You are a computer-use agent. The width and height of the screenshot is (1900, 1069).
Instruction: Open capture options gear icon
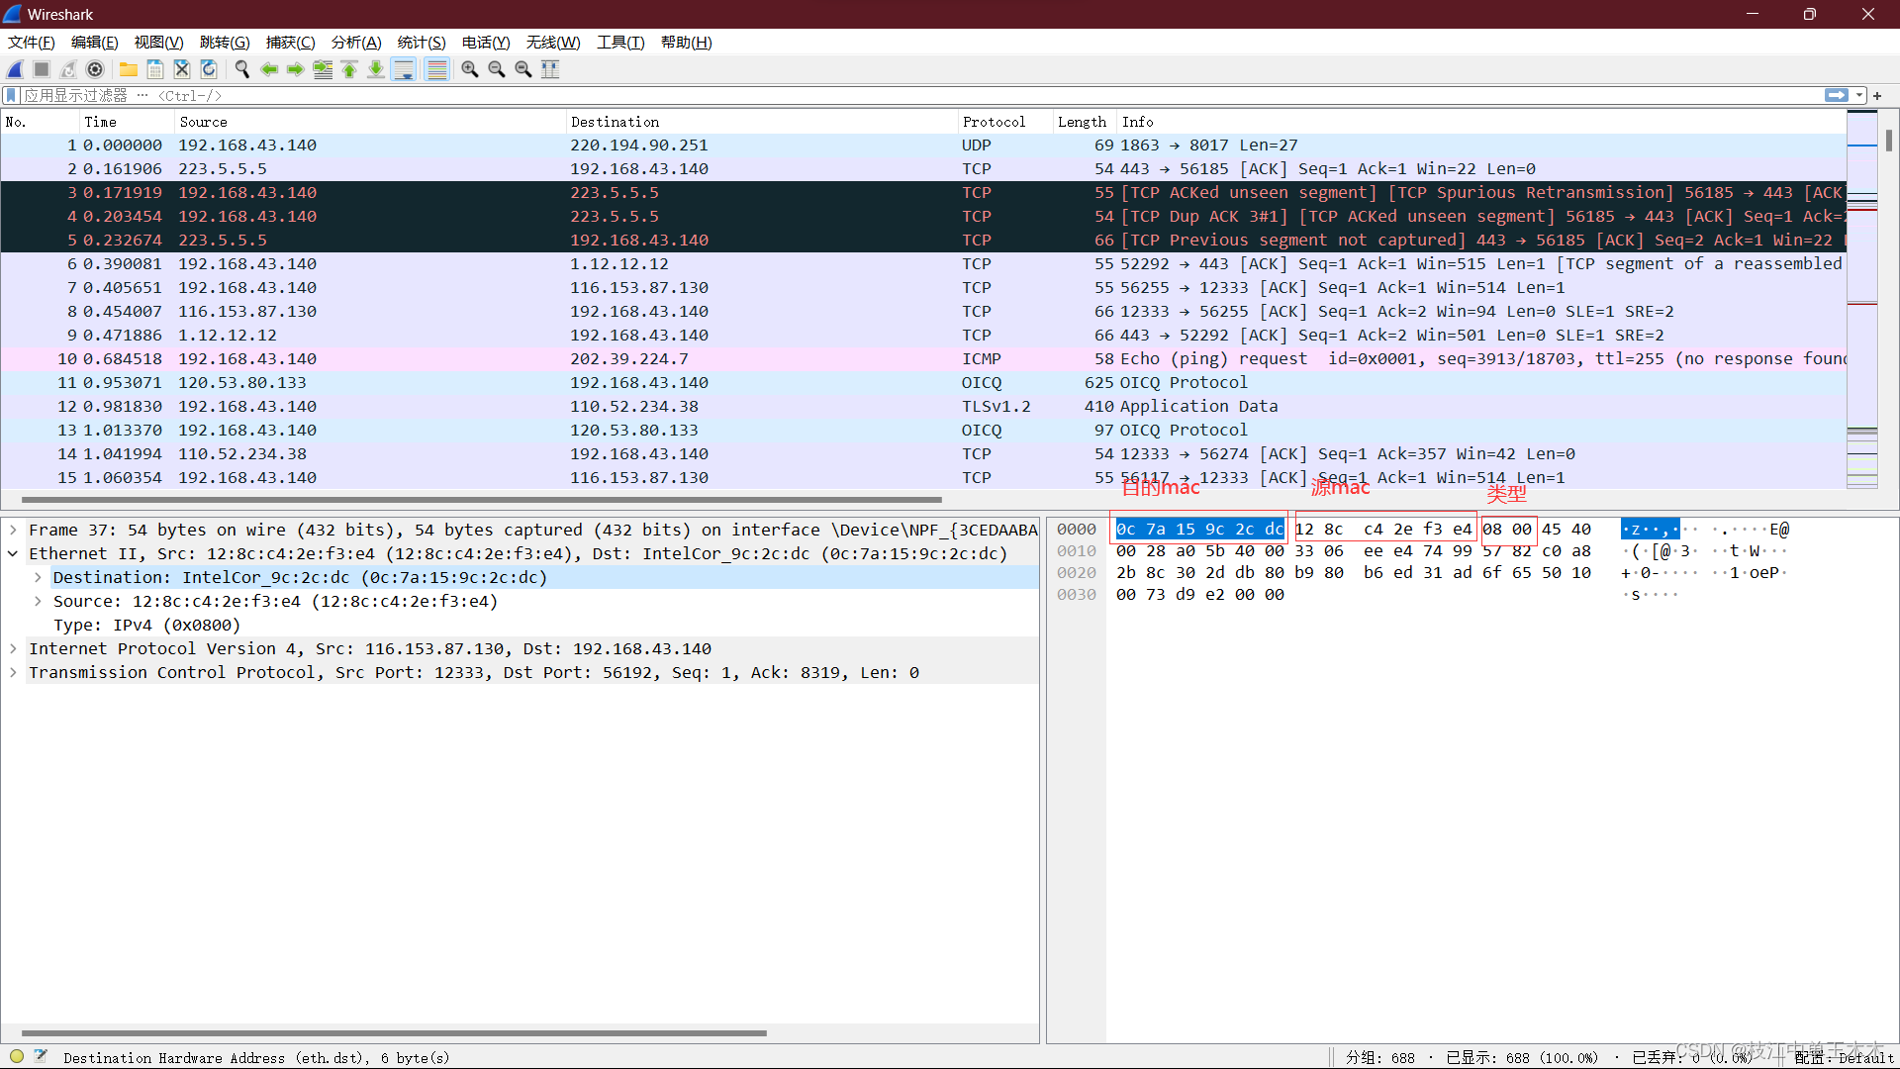tap(95, 69)
